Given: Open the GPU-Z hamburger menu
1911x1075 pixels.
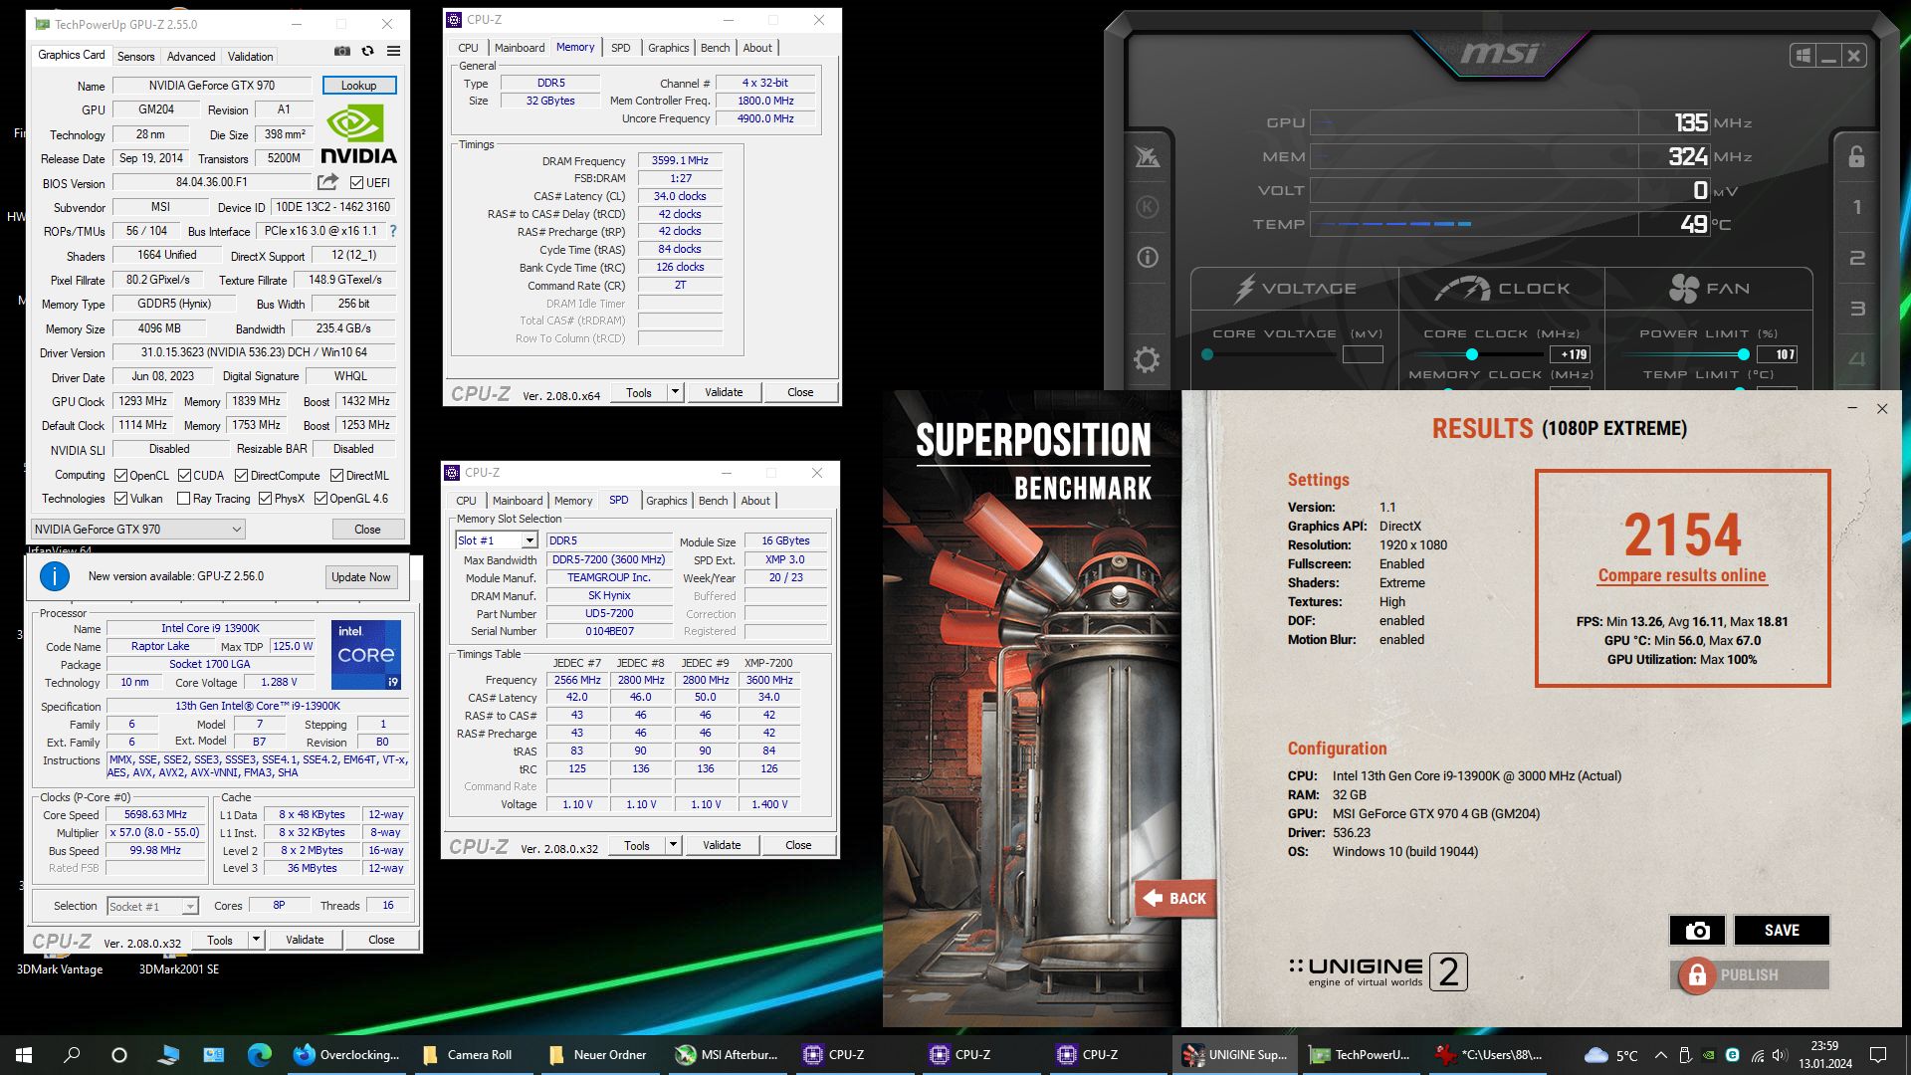Looking at the screenshot, I should tap(394, 51).
